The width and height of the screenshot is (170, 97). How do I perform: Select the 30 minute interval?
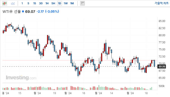coord(41,3)
